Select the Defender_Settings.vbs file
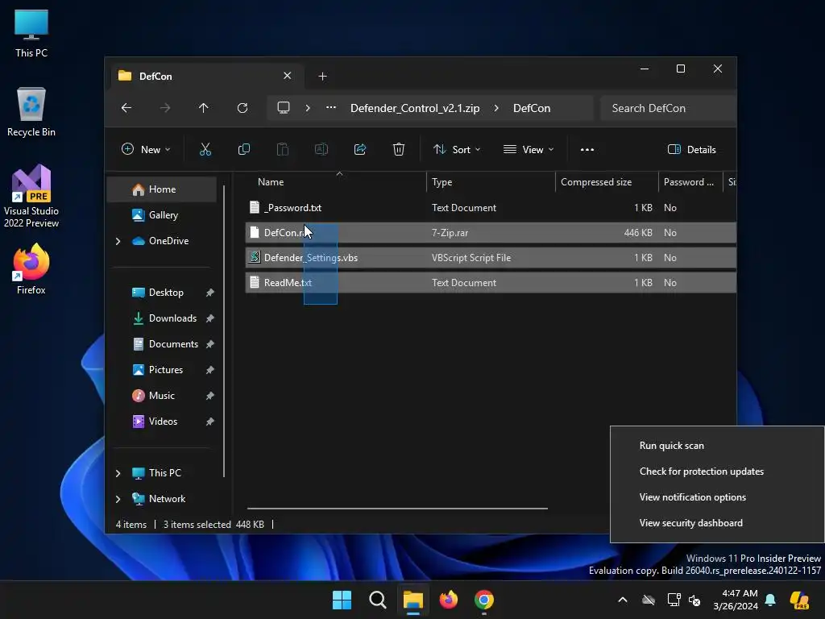 coord(491,258)
